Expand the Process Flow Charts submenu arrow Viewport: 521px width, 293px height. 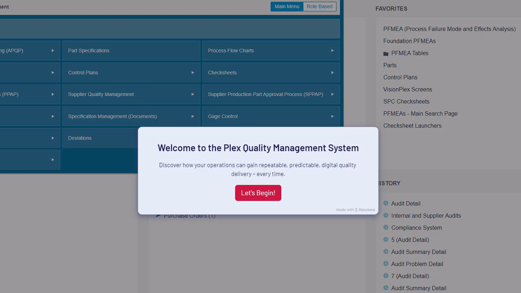332,51
